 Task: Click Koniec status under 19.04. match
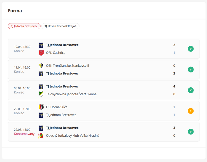[19, 51]
